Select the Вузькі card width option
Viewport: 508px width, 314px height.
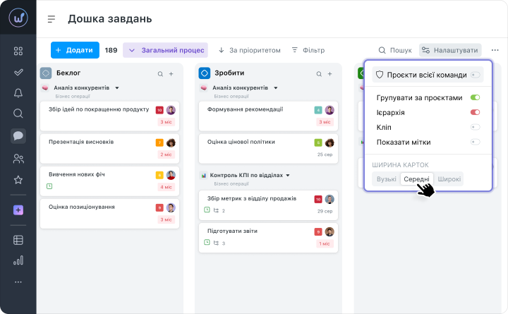tap(386, 179)
